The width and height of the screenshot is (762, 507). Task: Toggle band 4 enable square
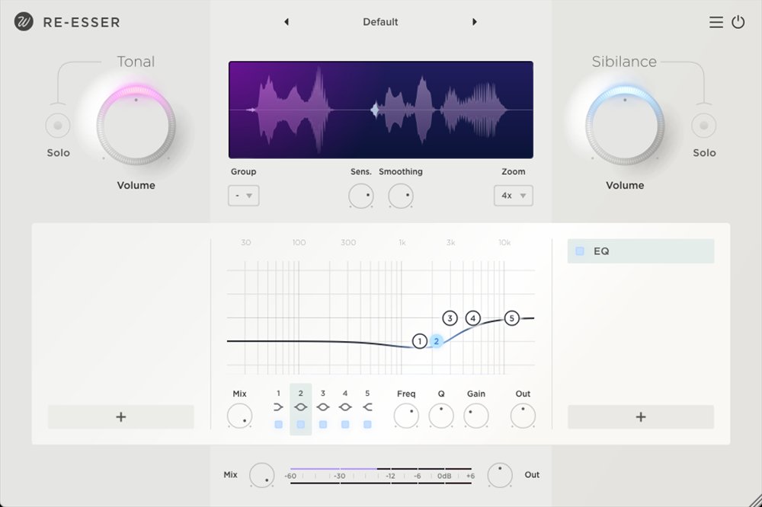[345, 425]
